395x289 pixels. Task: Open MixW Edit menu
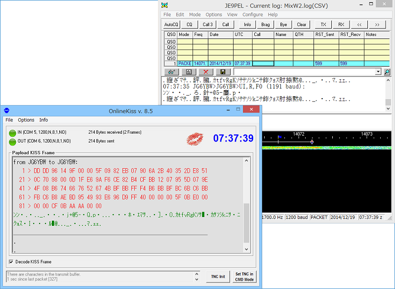(180, 15)
